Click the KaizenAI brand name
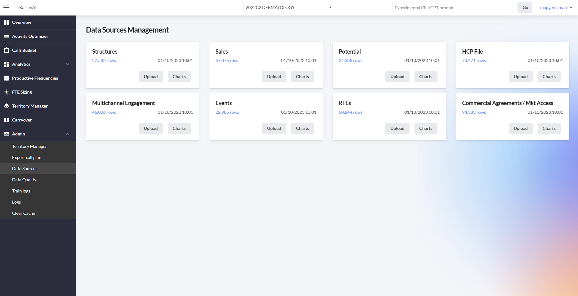578x296 pixels. coord(28,7)
